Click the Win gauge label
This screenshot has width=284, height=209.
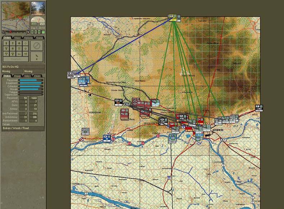tap(42, 23)
